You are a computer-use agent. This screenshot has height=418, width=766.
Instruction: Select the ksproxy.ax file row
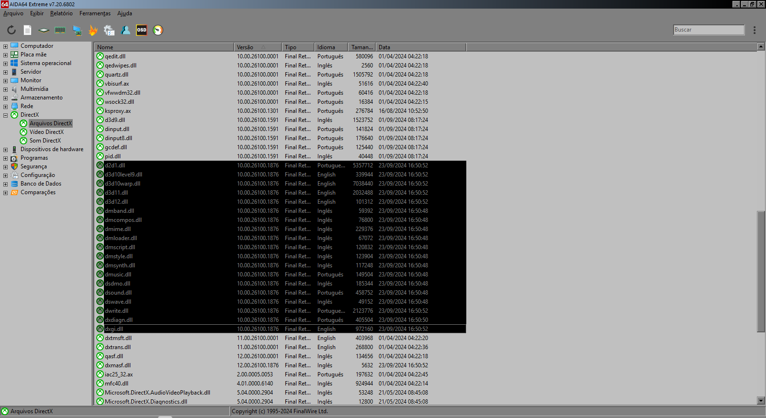point(281,111)
